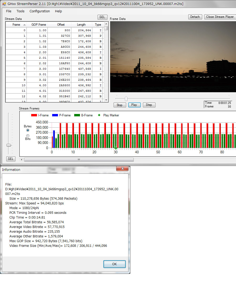Click the green B-Frame legend swatch
This screenshot has height=283, width=236.
pyautogui.click(x=77, y=115)
